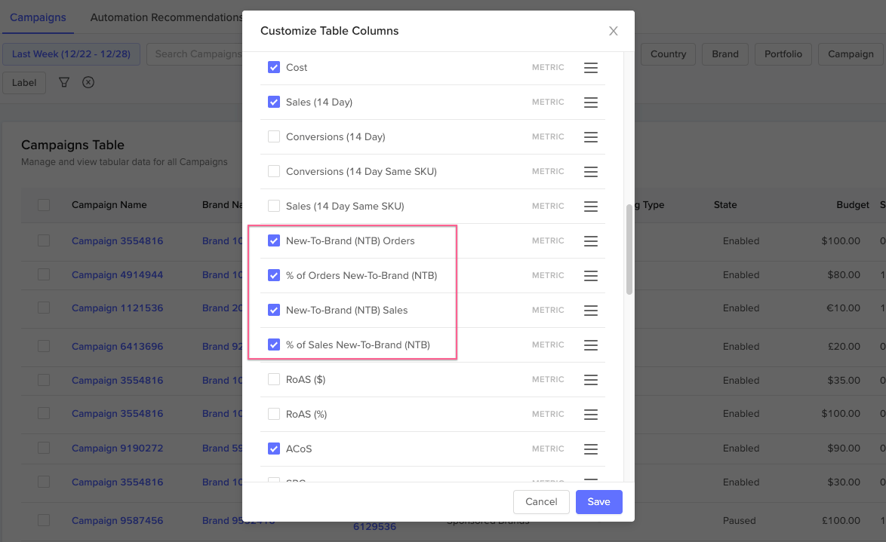Click reorder handle for New-To-Brand (NTB) Orders
Image resolution: width=886 pixels, height=542 pixels.
coord(590,241)
